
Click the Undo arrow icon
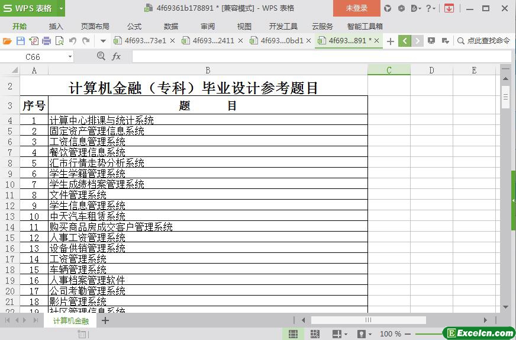coord(73,41)
